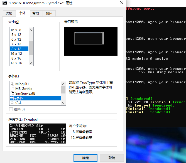Select size 16 x 12

(19, 54)
